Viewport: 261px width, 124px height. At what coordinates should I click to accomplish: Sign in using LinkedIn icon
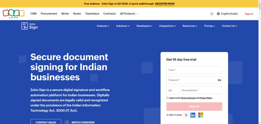pyautogui.click(x=193, y=115)
